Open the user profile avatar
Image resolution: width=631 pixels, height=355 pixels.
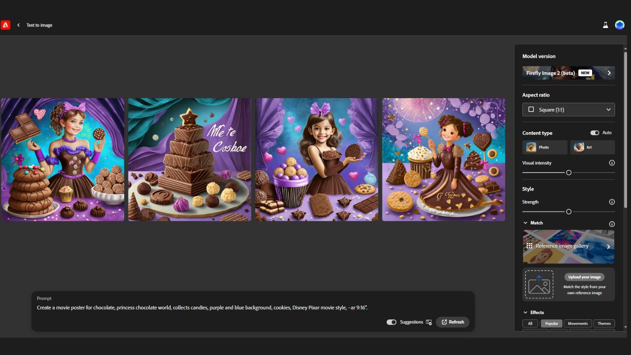620,25
